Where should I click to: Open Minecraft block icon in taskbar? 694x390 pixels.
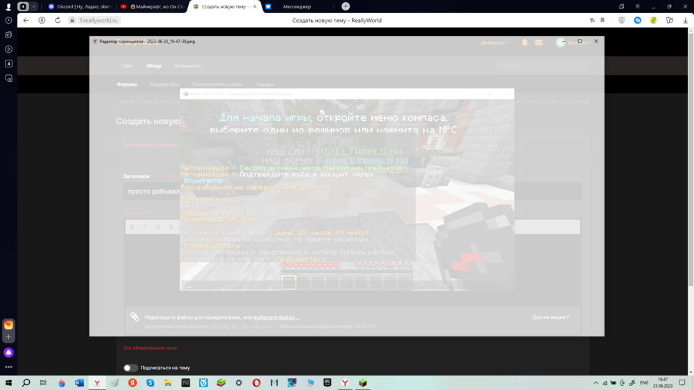pyautogui.click(x=362, y=383)
